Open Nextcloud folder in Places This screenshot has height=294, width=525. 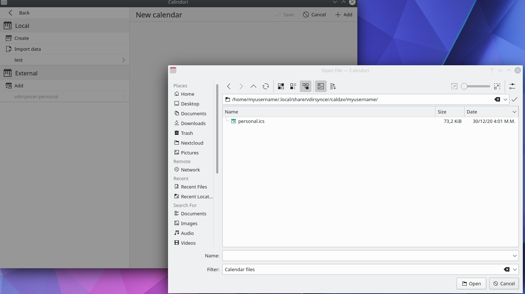(x=189, y=143)
